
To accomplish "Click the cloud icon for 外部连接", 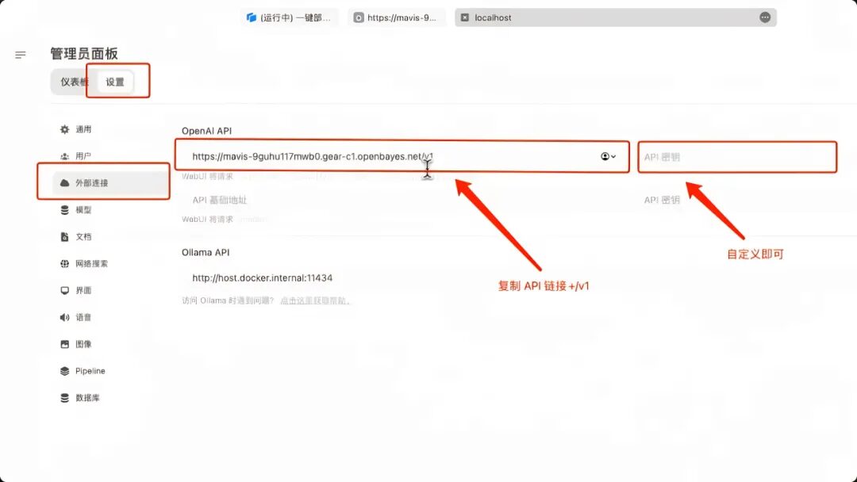I will (x=65, y=183).
